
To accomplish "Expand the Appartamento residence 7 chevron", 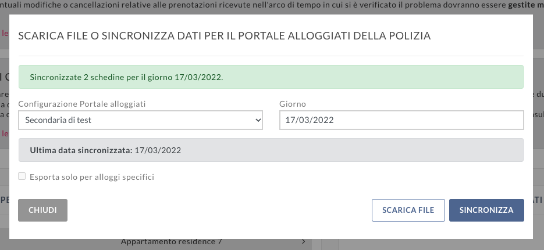I will (304, 241).
